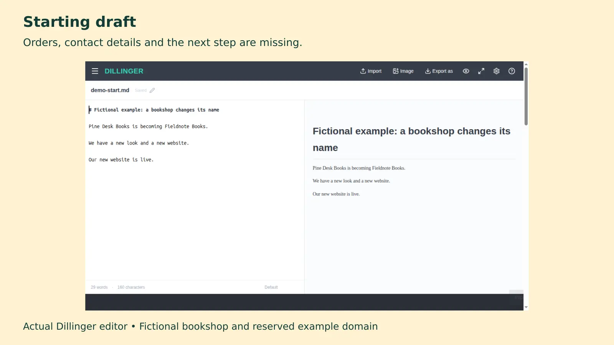The width and height of the screenshot is (614, 345).
Task: Open help via the question mark icon
Action: tap(512, 71)
